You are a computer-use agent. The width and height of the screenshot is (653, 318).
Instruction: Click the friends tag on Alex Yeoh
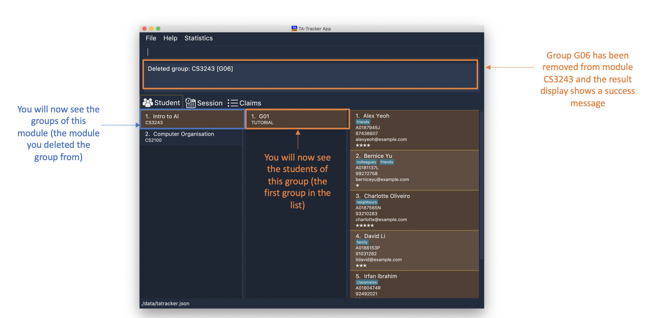click(x=363, y=122)
